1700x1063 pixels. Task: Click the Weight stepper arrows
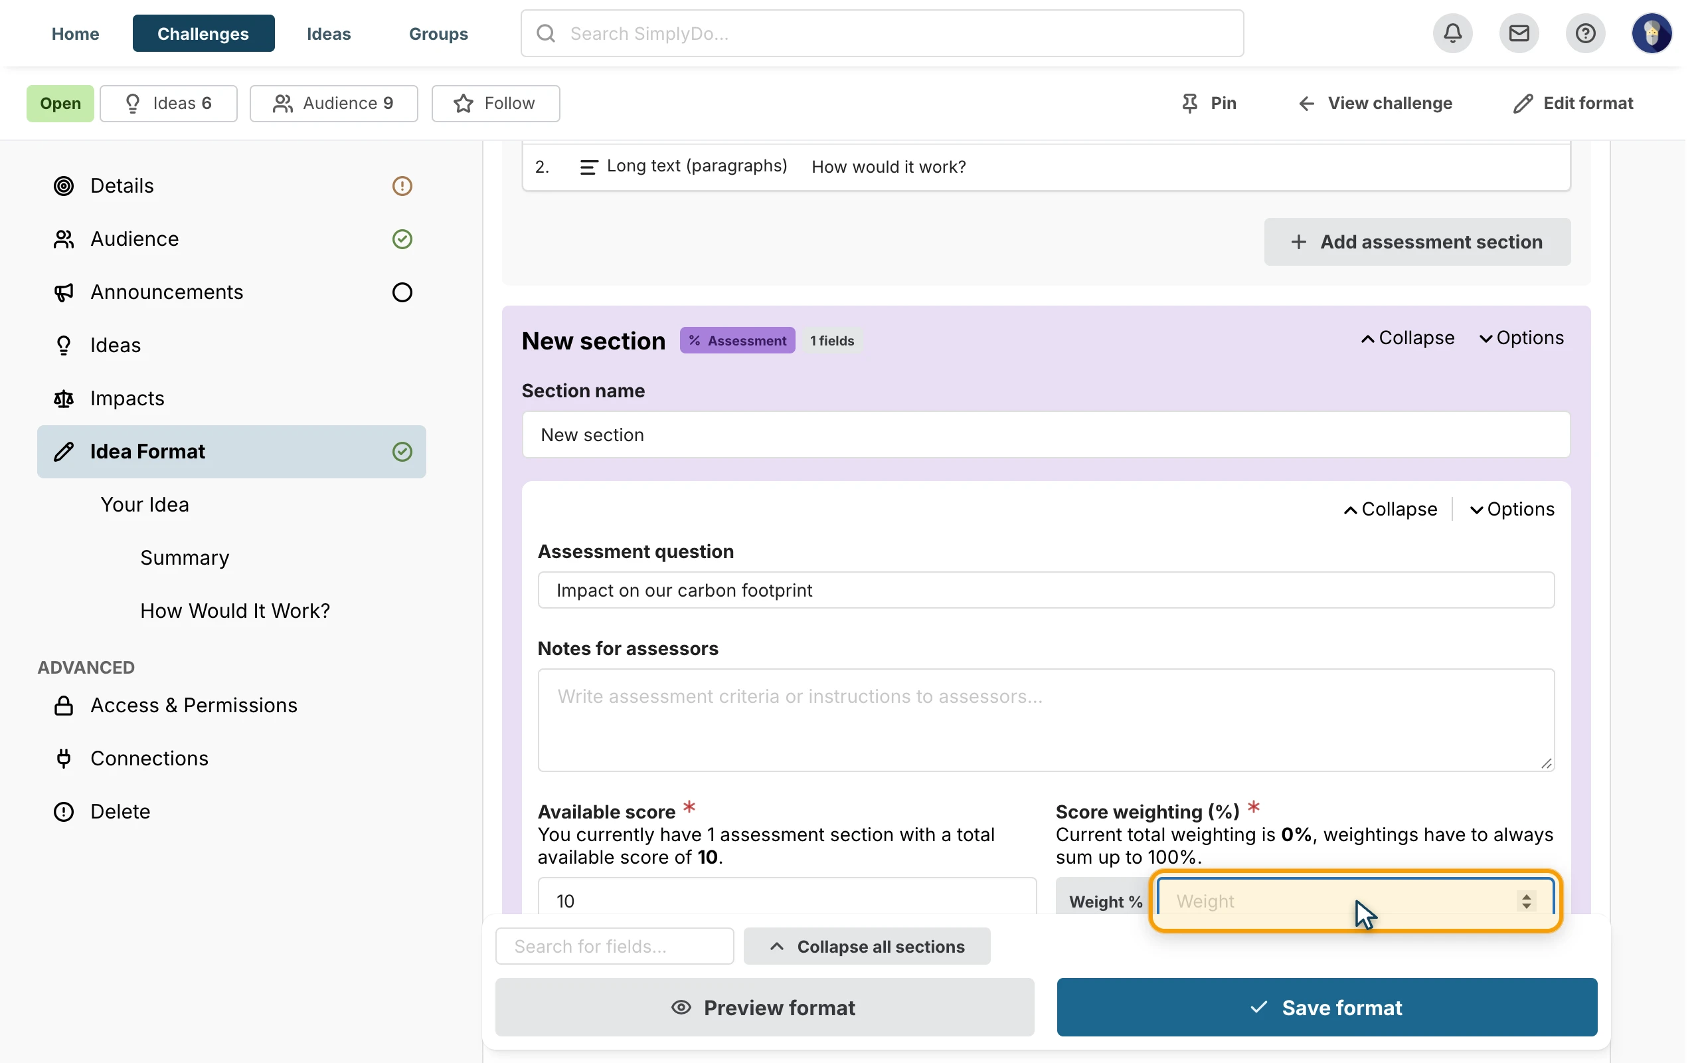point(1526,901)
